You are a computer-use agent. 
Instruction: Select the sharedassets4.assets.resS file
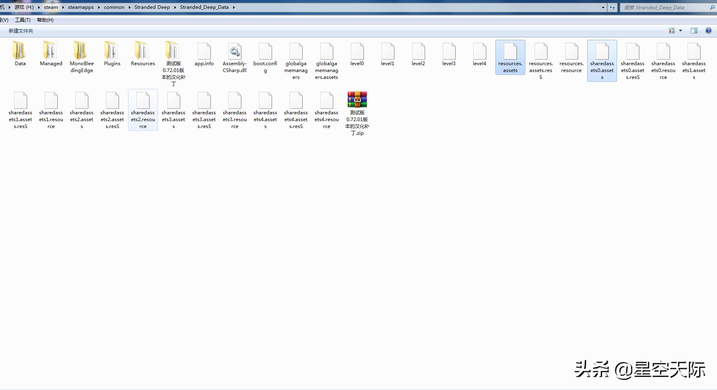(x=296, y=110)
